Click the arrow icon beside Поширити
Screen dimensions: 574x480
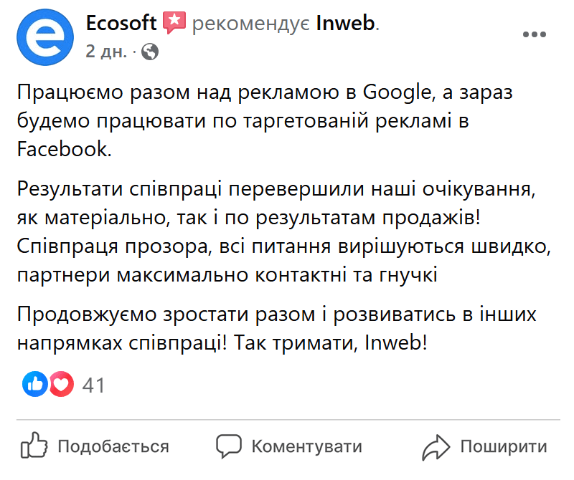[x=436, y=446]
